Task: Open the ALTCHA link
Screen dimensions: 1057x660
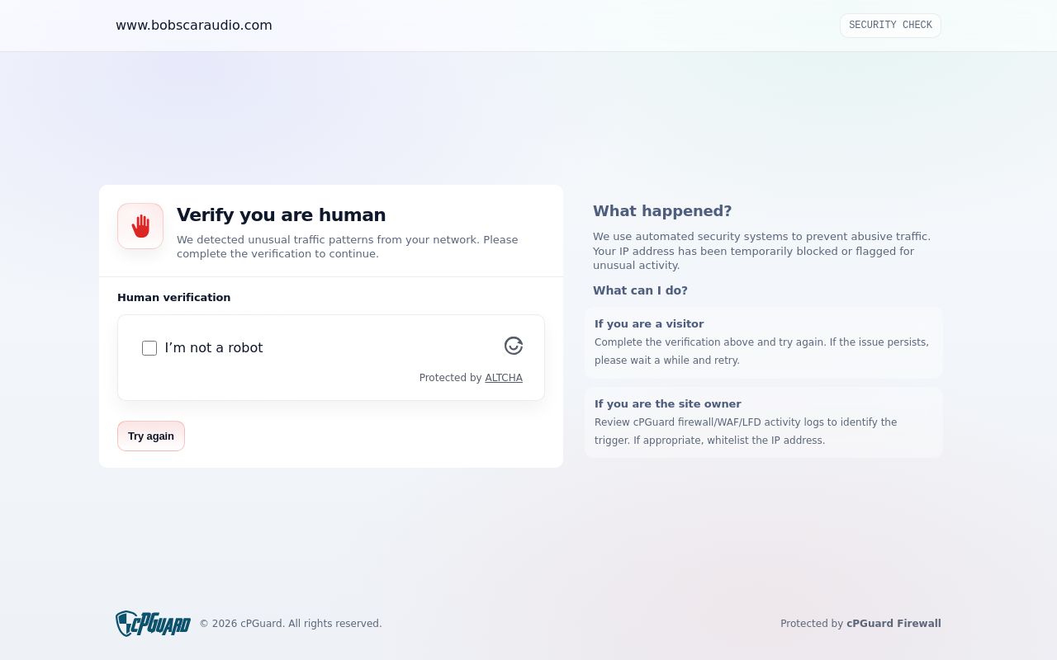Action: 504,378
